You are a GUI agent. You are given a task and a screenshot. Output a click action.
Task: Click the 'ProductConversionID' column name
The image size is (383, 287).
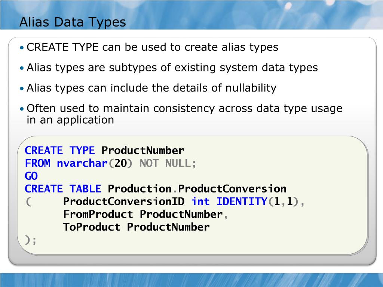[x=123, y=201]
